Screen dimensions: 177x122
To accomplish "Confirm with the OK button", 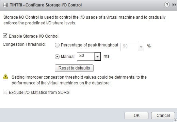I will (136, 116).
